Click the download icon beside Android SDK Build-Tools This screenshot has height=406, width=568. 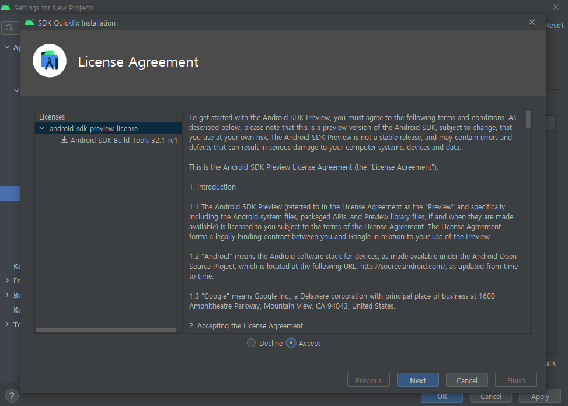click(64, 140)
